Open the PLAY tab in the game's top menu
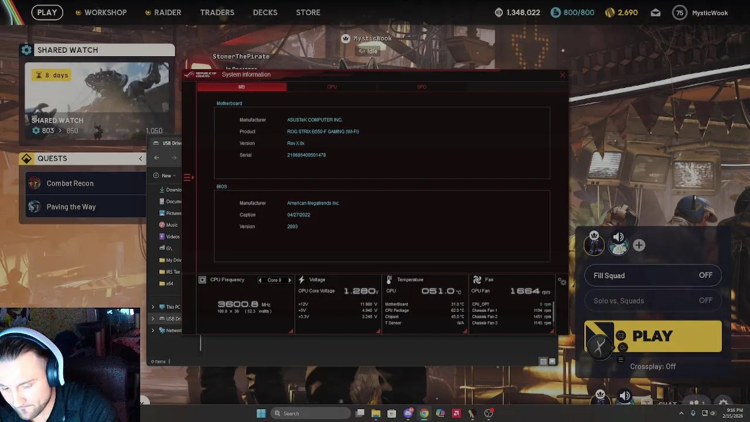The image size is (750, 422). [47, 12]
